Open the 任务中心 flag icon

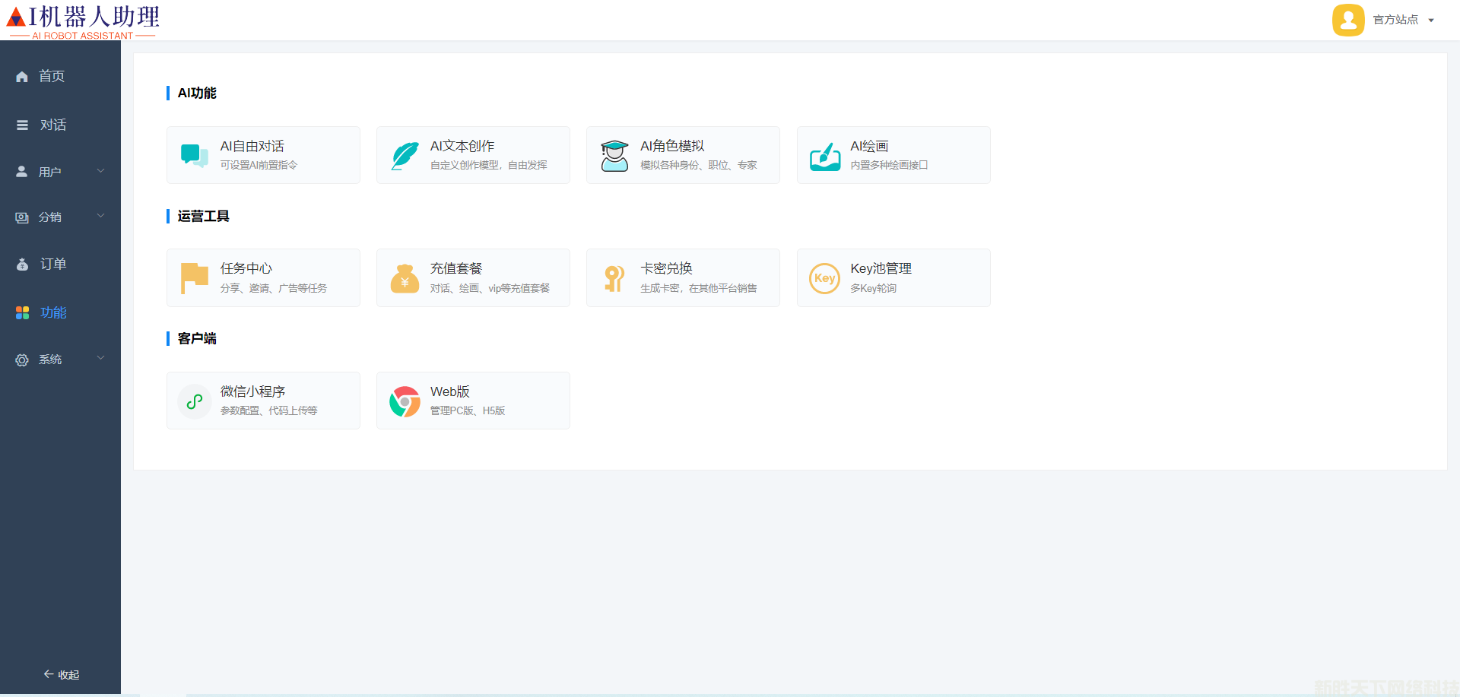[x=195, y=278]
